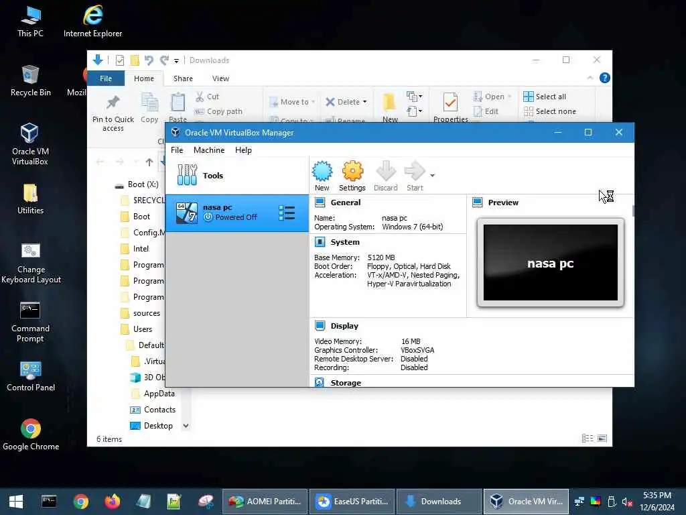The width and height of the screenshot is (686, 515).
Task: Click Select none in ribbon
Action: pyautogui.click(x=550, y=112)
